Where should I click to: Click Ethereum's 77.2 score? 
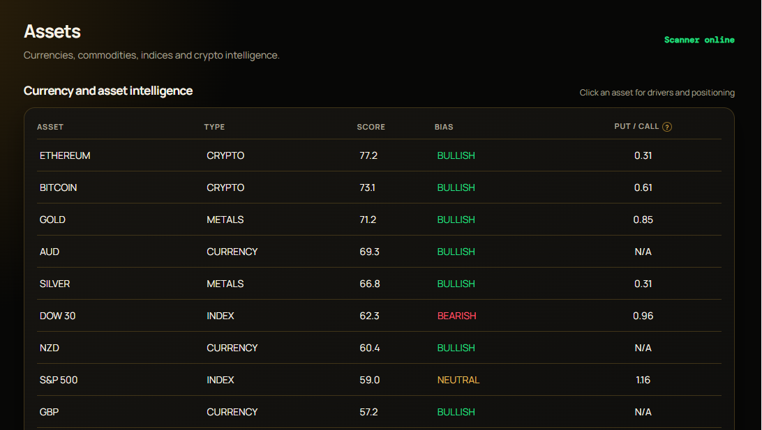coord(368,156)
